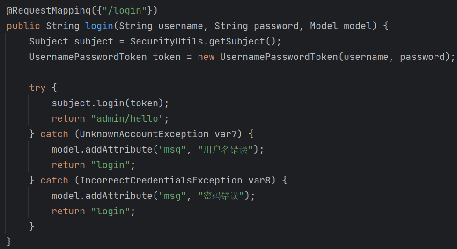This screenshot has height=249, width=457.
Task: Click the first catch keyword
Action: click(x=54, y=134)
